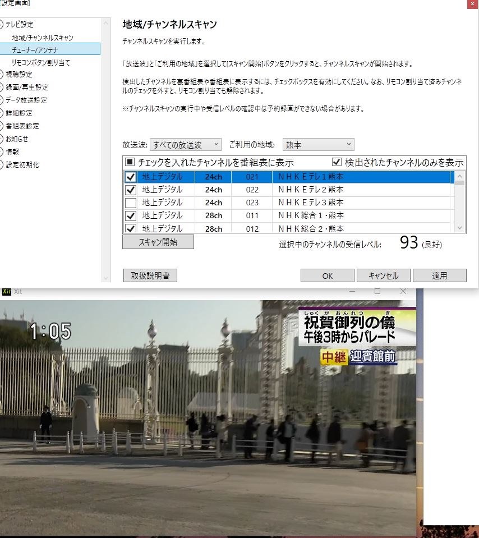479x538 pixels.
Task: Click the 28ch cell in the 012 row
Action: (x=214, y=228)
